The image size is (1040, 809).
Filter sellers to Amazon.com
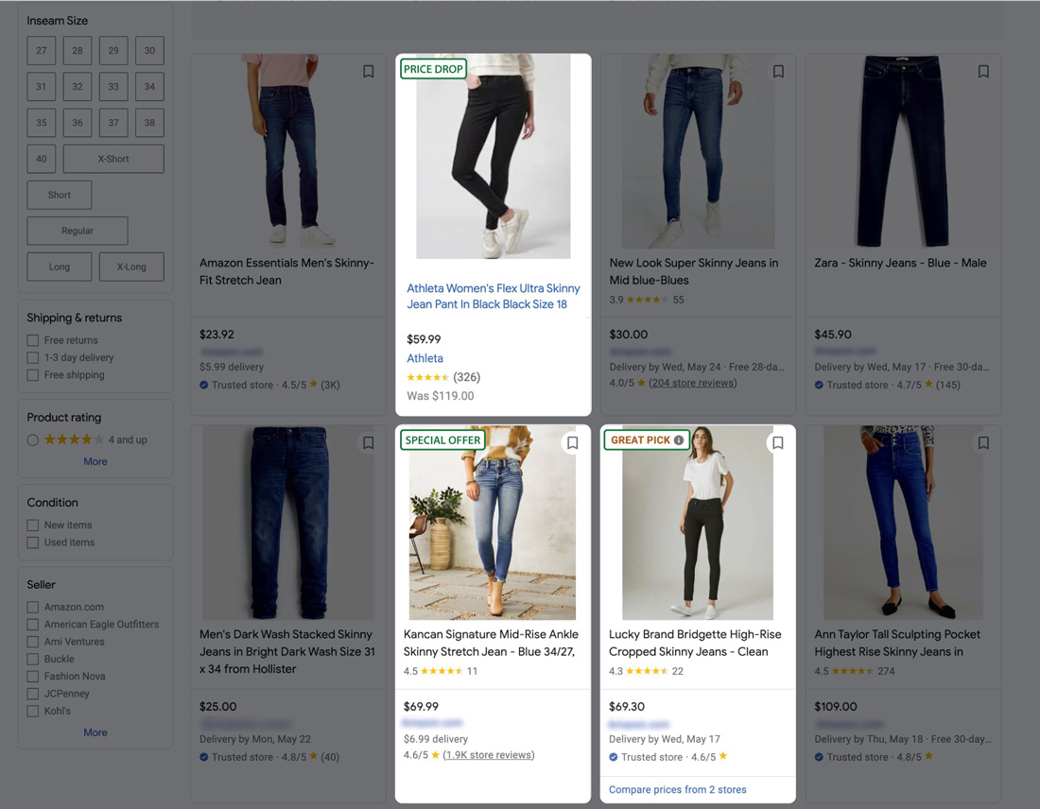tap(32, 607)
